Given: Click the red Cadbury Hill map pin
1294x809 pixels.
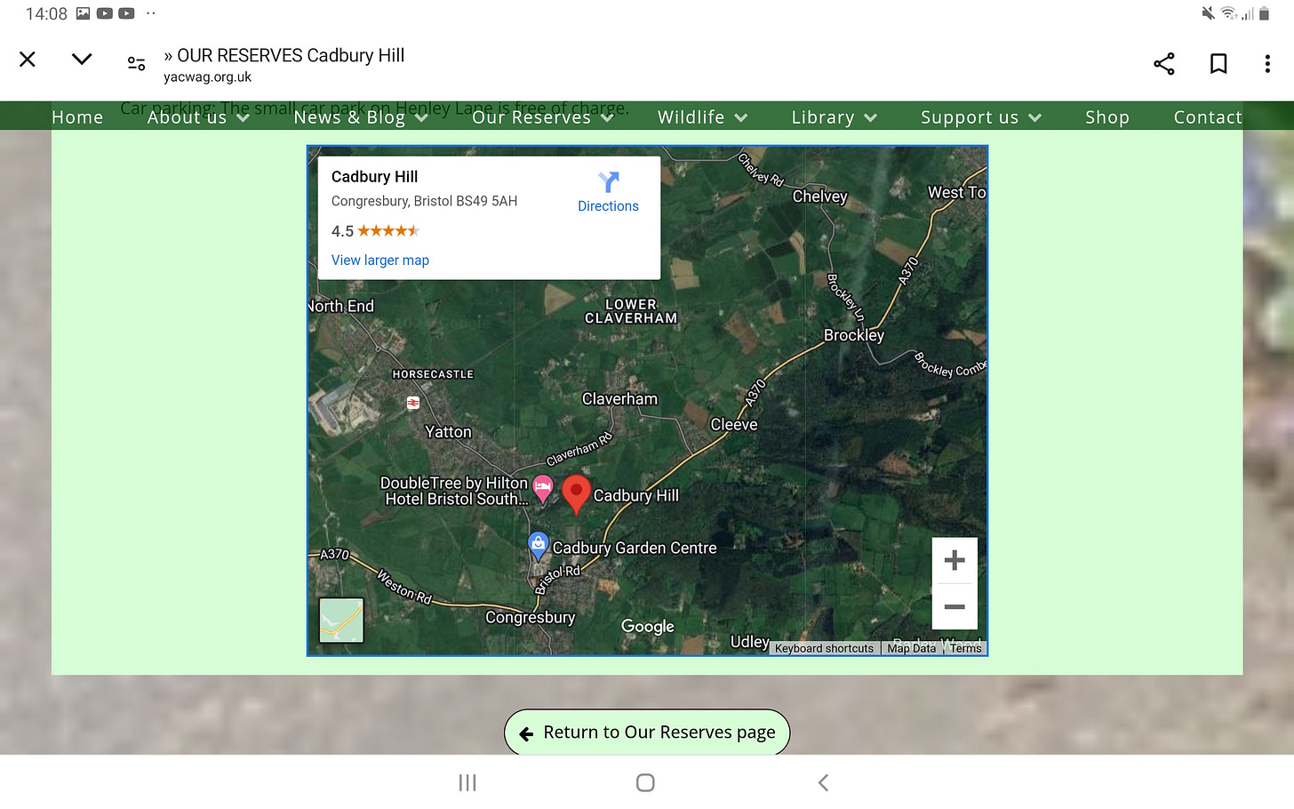Looking at the screenshot, I should pos(577,494).
